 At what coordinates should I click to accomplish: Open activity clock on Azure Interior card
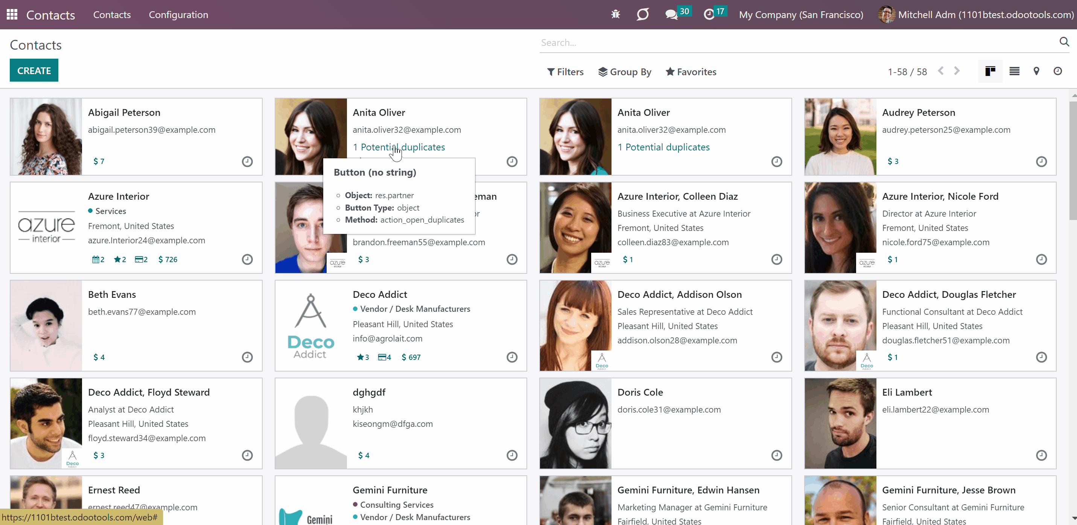point(248,259)
